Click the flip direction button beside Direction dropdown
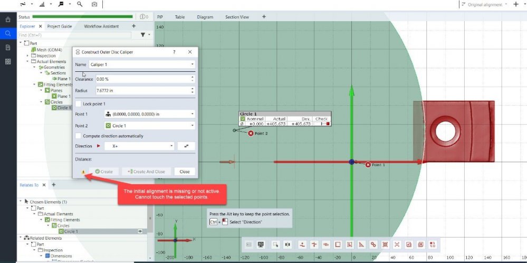Image resolution: width=527 pixels, height=263 pixels. [186, 146]
